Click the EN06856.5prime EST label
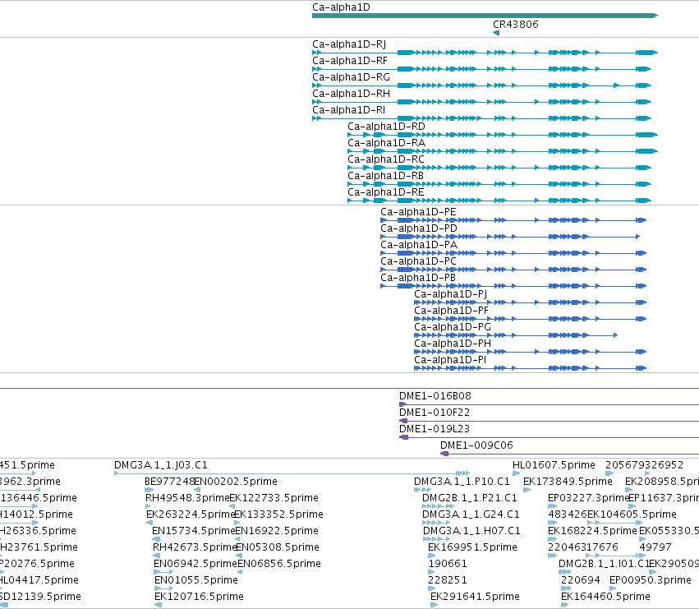This screenshot has width=699, height=609. click(x=279, y=565)
